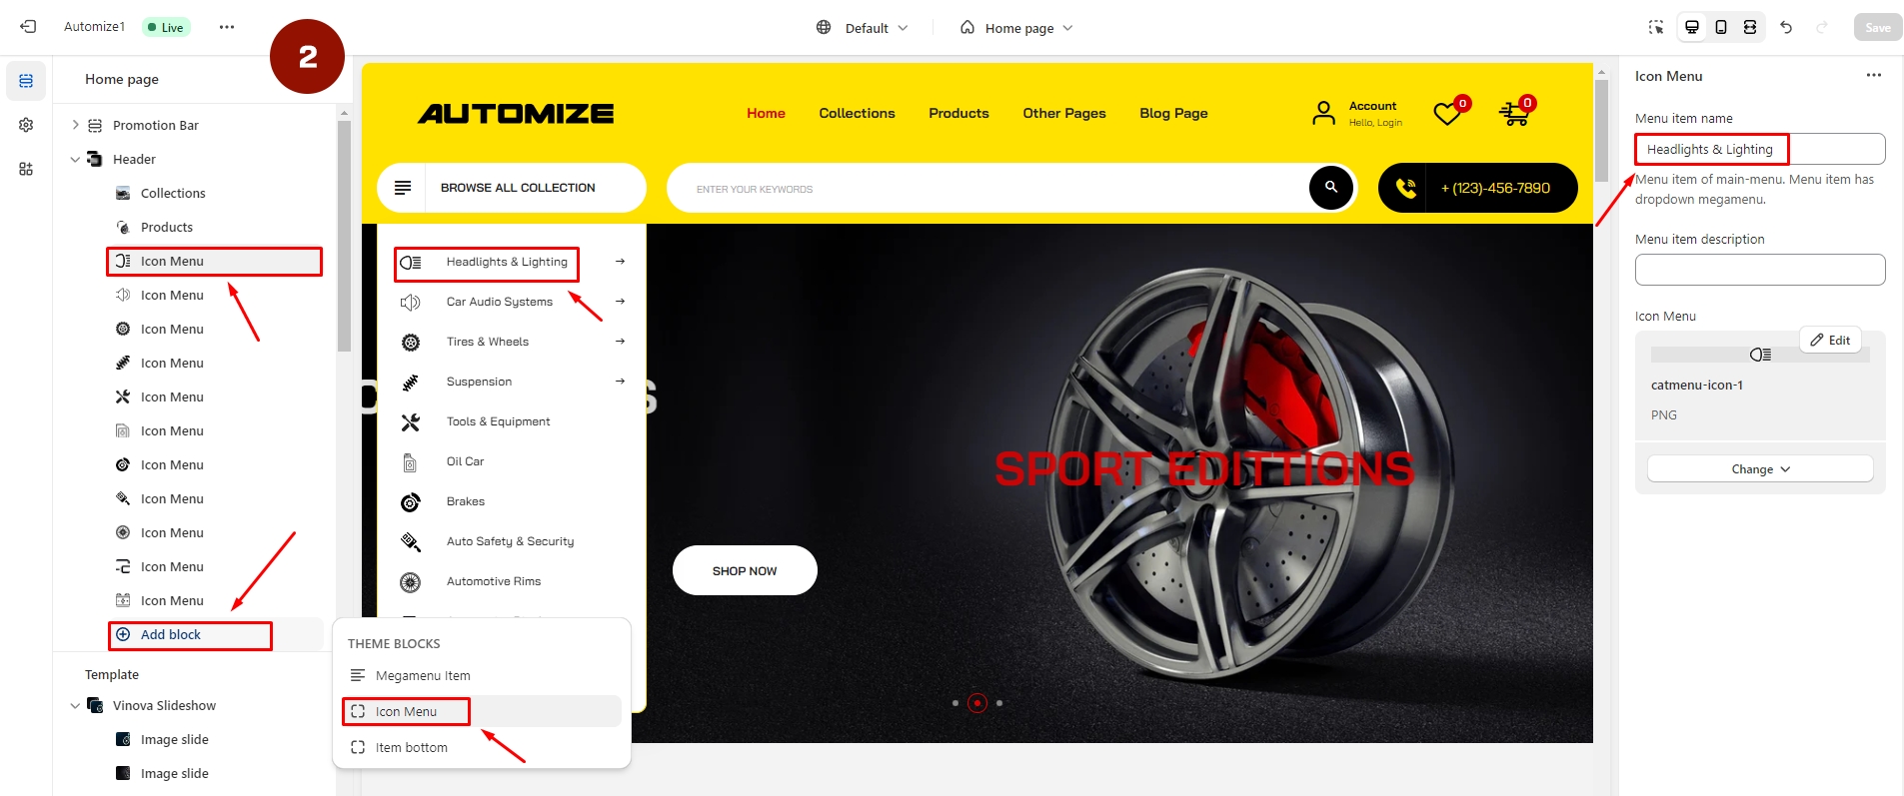The height and width of the screenshot is (796, 1904).
Task: Open the three-dot menu next to Live badge
Action: tap(227, 27)
